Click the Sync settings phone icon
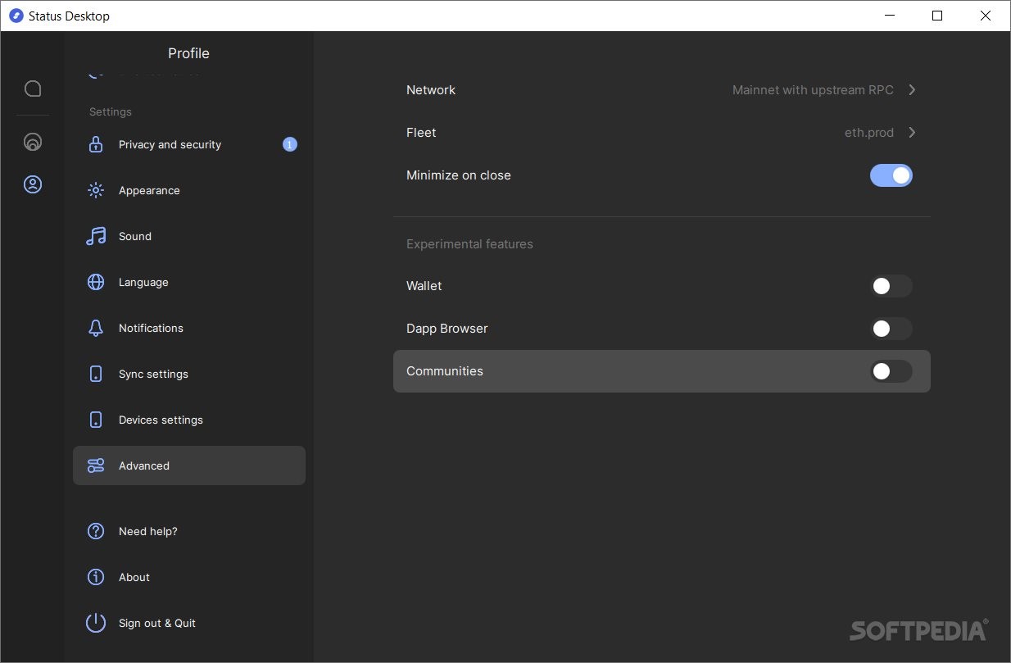The height and width of the screenshot is (663, 1011). coord(96,375)
